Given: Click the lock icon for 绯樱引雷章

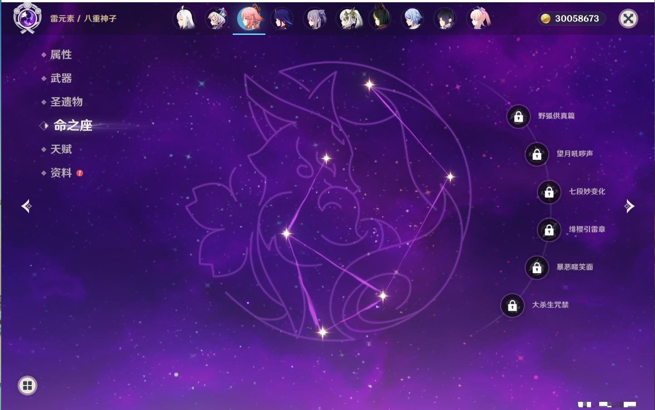Looking at the screenshot, I should click(x=549, y=230).
